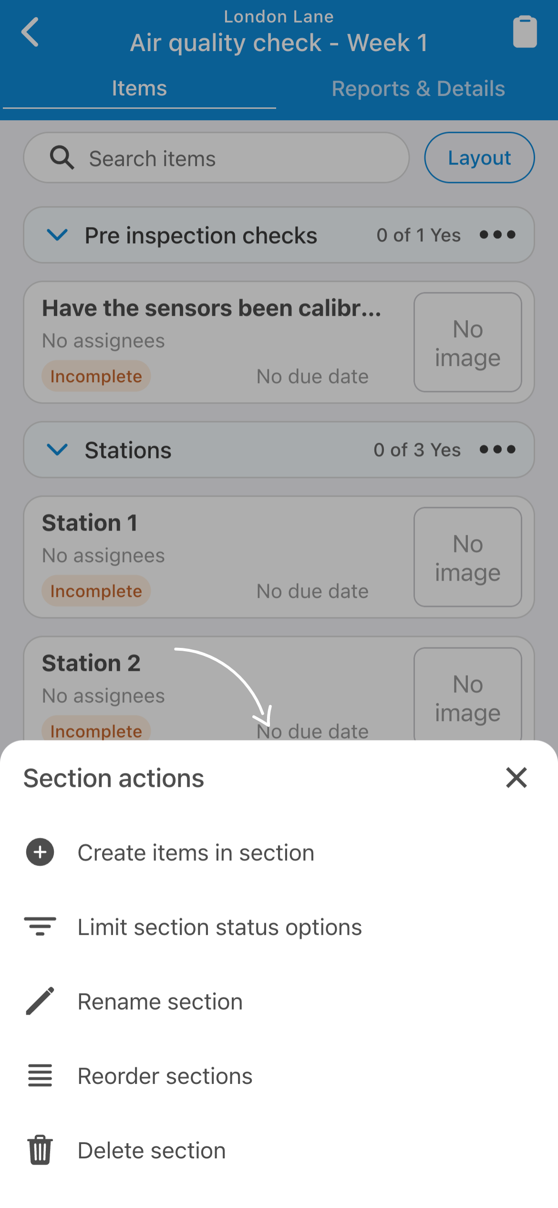The width and height of the screenshot is (558, 1208).
Task: Click into the Search items field
Action: click(217, 157)
